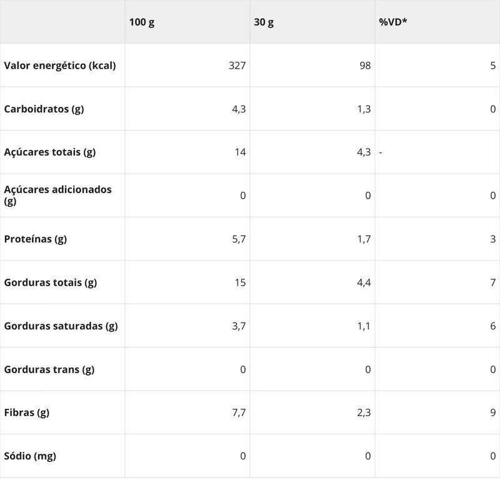The width and height of the screenshot is (500, 500).
Task: Click the "Gorduras saturadas (g)" row label
Action: 61,326
